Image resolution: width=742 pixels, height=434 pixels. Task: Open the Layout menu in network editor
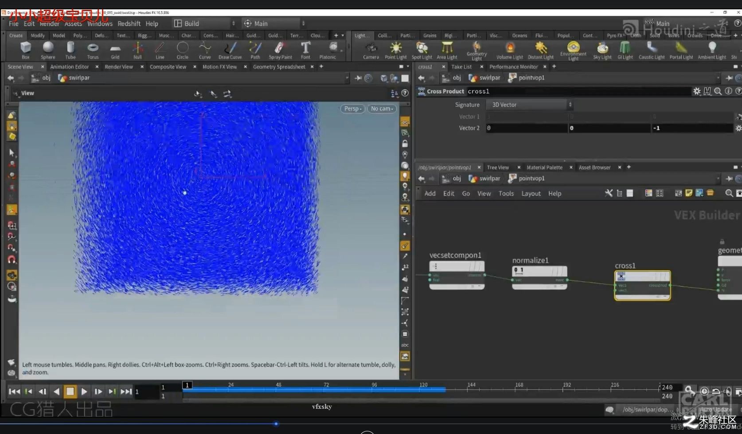point(531,194)
